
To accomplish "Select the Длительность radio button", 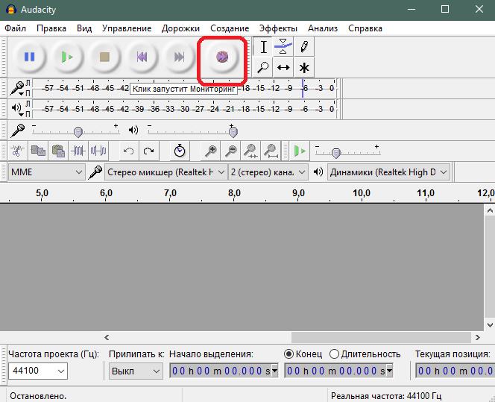I will click(334, 354).
